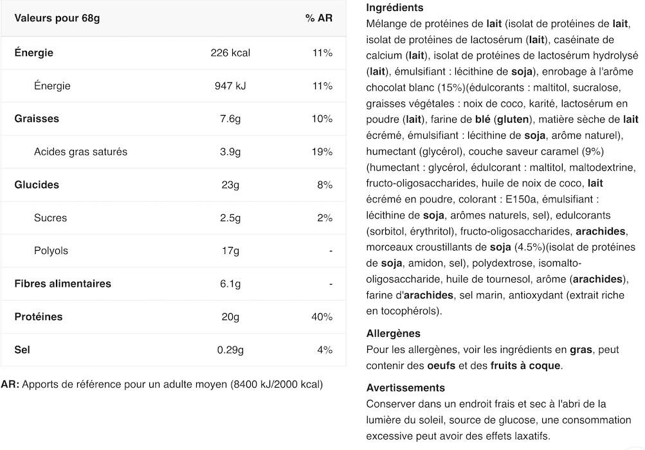The width and height of the screenshot is (645, 450).
Task: Select the '226 kcal' energy value
Action: pyautogui.click(x=230, y=53)
